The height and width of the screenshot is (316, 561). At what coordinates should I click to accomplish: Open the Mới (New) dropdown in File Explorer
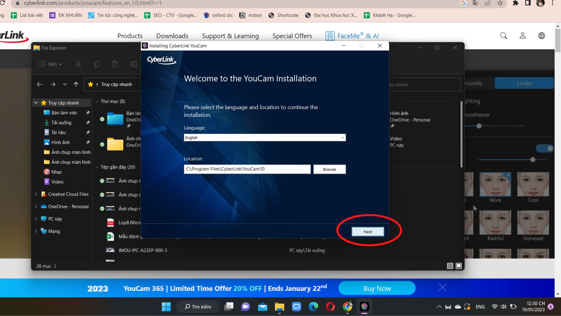pyautogui.click(x=51, y=64)
